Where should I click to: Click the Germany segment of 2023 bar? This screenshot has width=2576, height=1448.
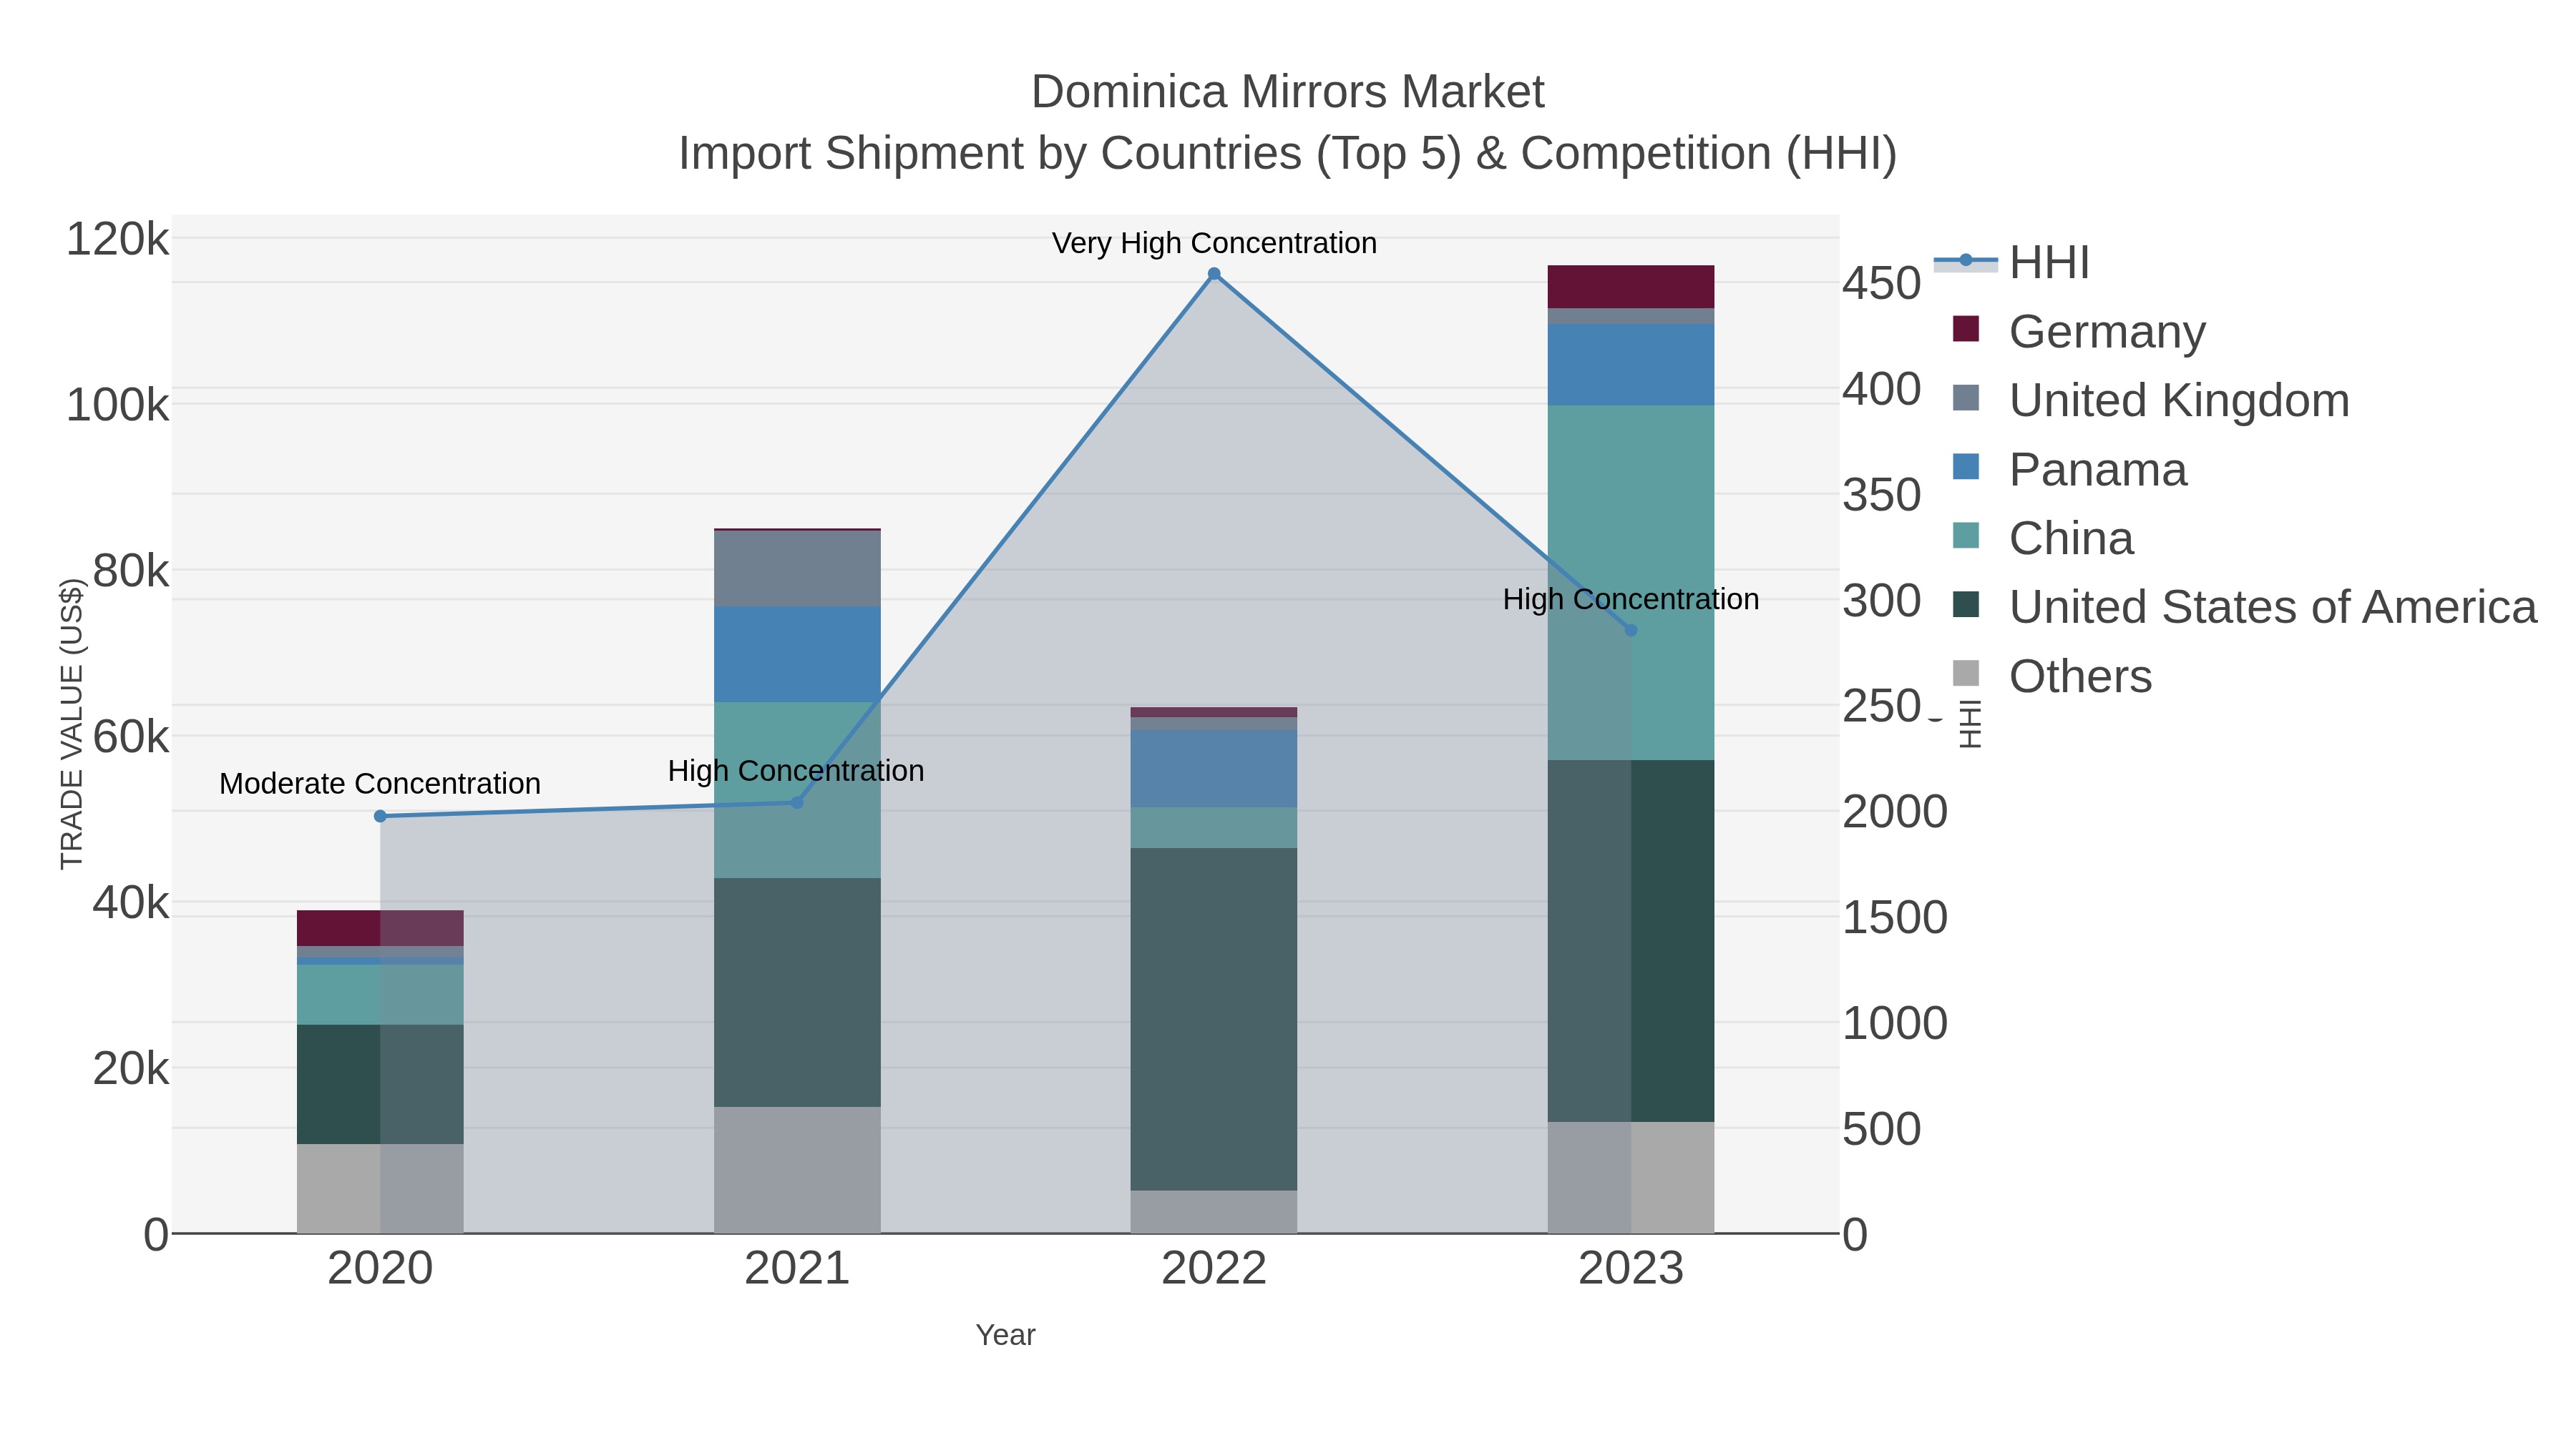(1631, 287)
